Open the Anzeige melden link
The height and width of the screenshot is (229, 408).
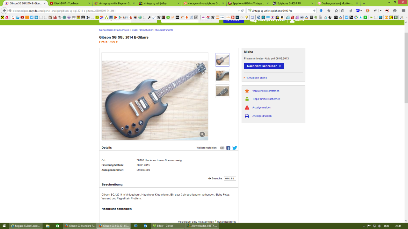pos(262,108)
